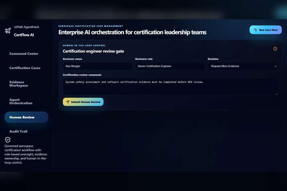Click the orange shield alert icon
Screen dimensions: 287x191
coord(275,49)
